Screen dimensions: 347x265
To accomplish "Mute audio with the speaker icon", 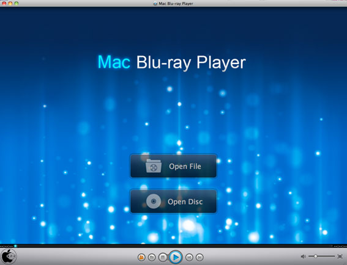I will 303,256.
